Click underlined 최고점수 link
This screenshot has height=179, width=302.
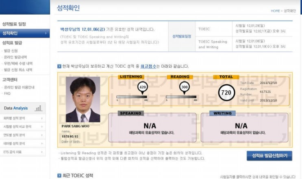tap(148, 66)
